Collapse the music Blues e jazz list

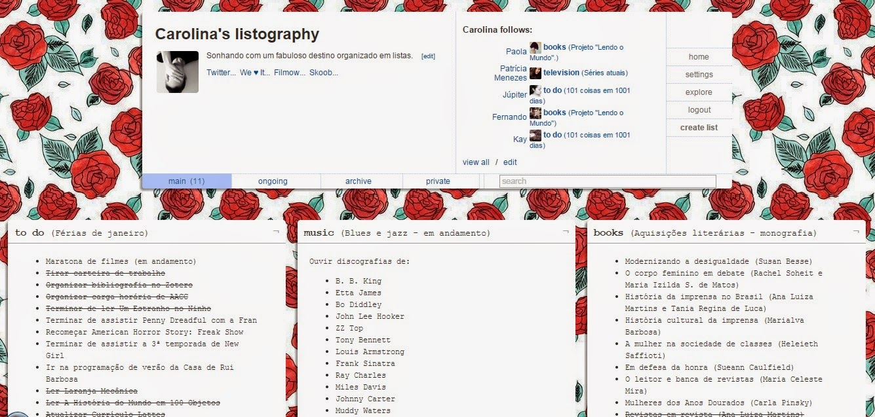click(564, 230)
